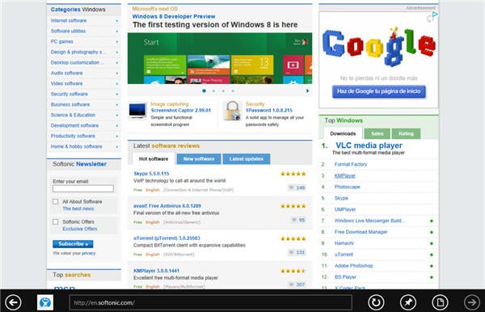Open the VLC media player link
The image size is (485, 312).
click(x=369, y=145)
